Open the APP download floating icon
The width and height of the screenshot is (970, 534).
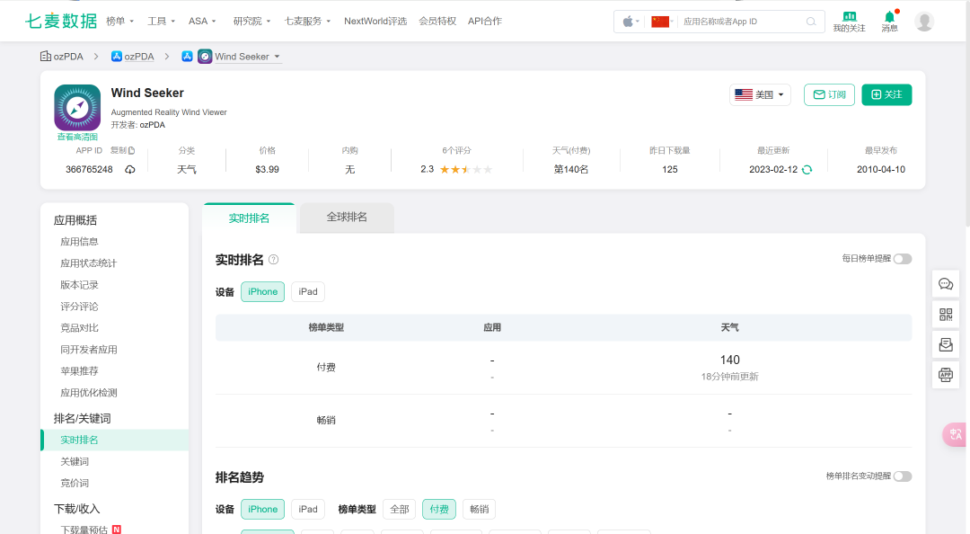[x=946, y=375]
